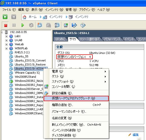Open the 電源 (O) submenu
Viewport: 146px width, 140px height.
coord(76,71)
